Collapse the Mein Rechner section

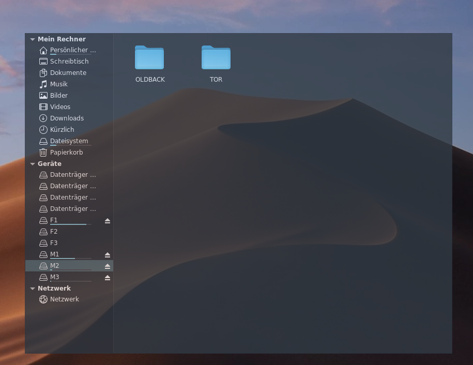click(33, 39)
